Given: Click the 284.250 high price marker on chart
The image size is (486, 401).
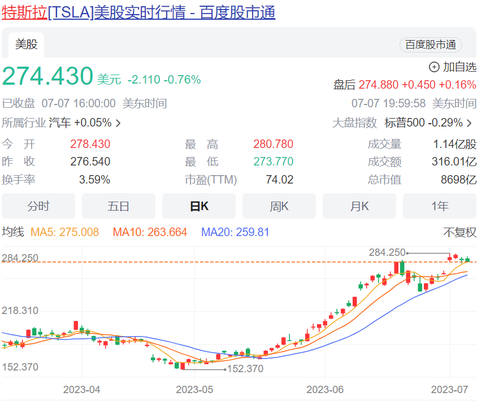Looking at the screenshot, I should (387, 252).
